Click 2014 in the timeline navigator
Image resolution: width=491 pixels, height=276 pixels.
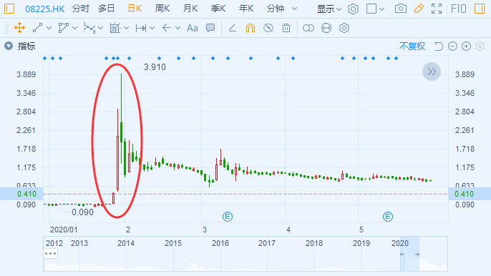[126, 243]
